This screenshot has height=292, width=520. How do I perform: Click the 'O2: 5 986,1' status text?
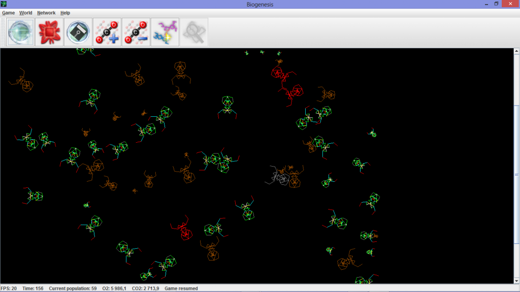point(114,288)
